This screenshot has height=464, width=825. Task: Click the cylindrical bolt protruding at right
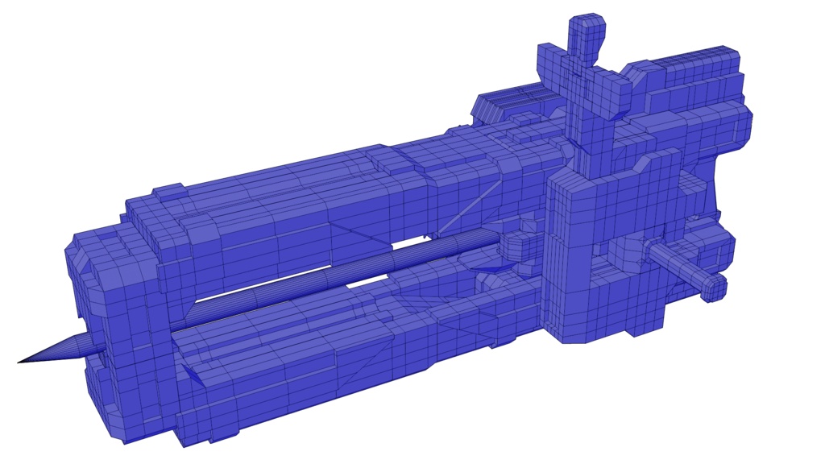pyautogui.click(x=687, y=269)
